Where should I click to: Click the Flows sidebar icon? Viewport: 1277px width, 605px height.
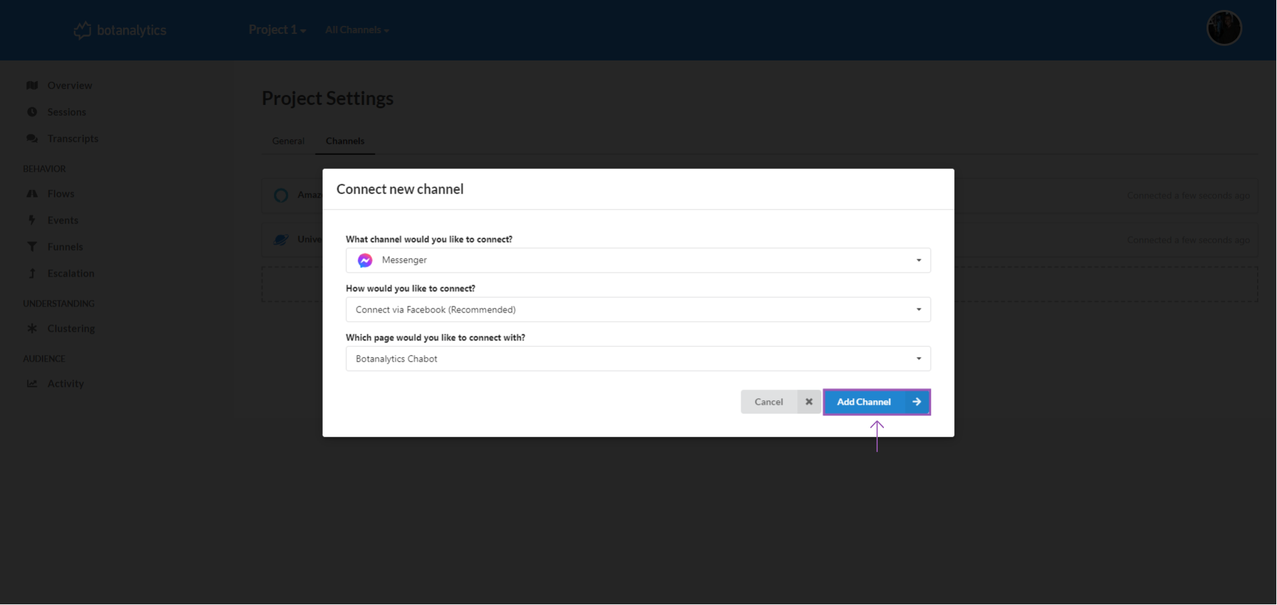[32, 193]
